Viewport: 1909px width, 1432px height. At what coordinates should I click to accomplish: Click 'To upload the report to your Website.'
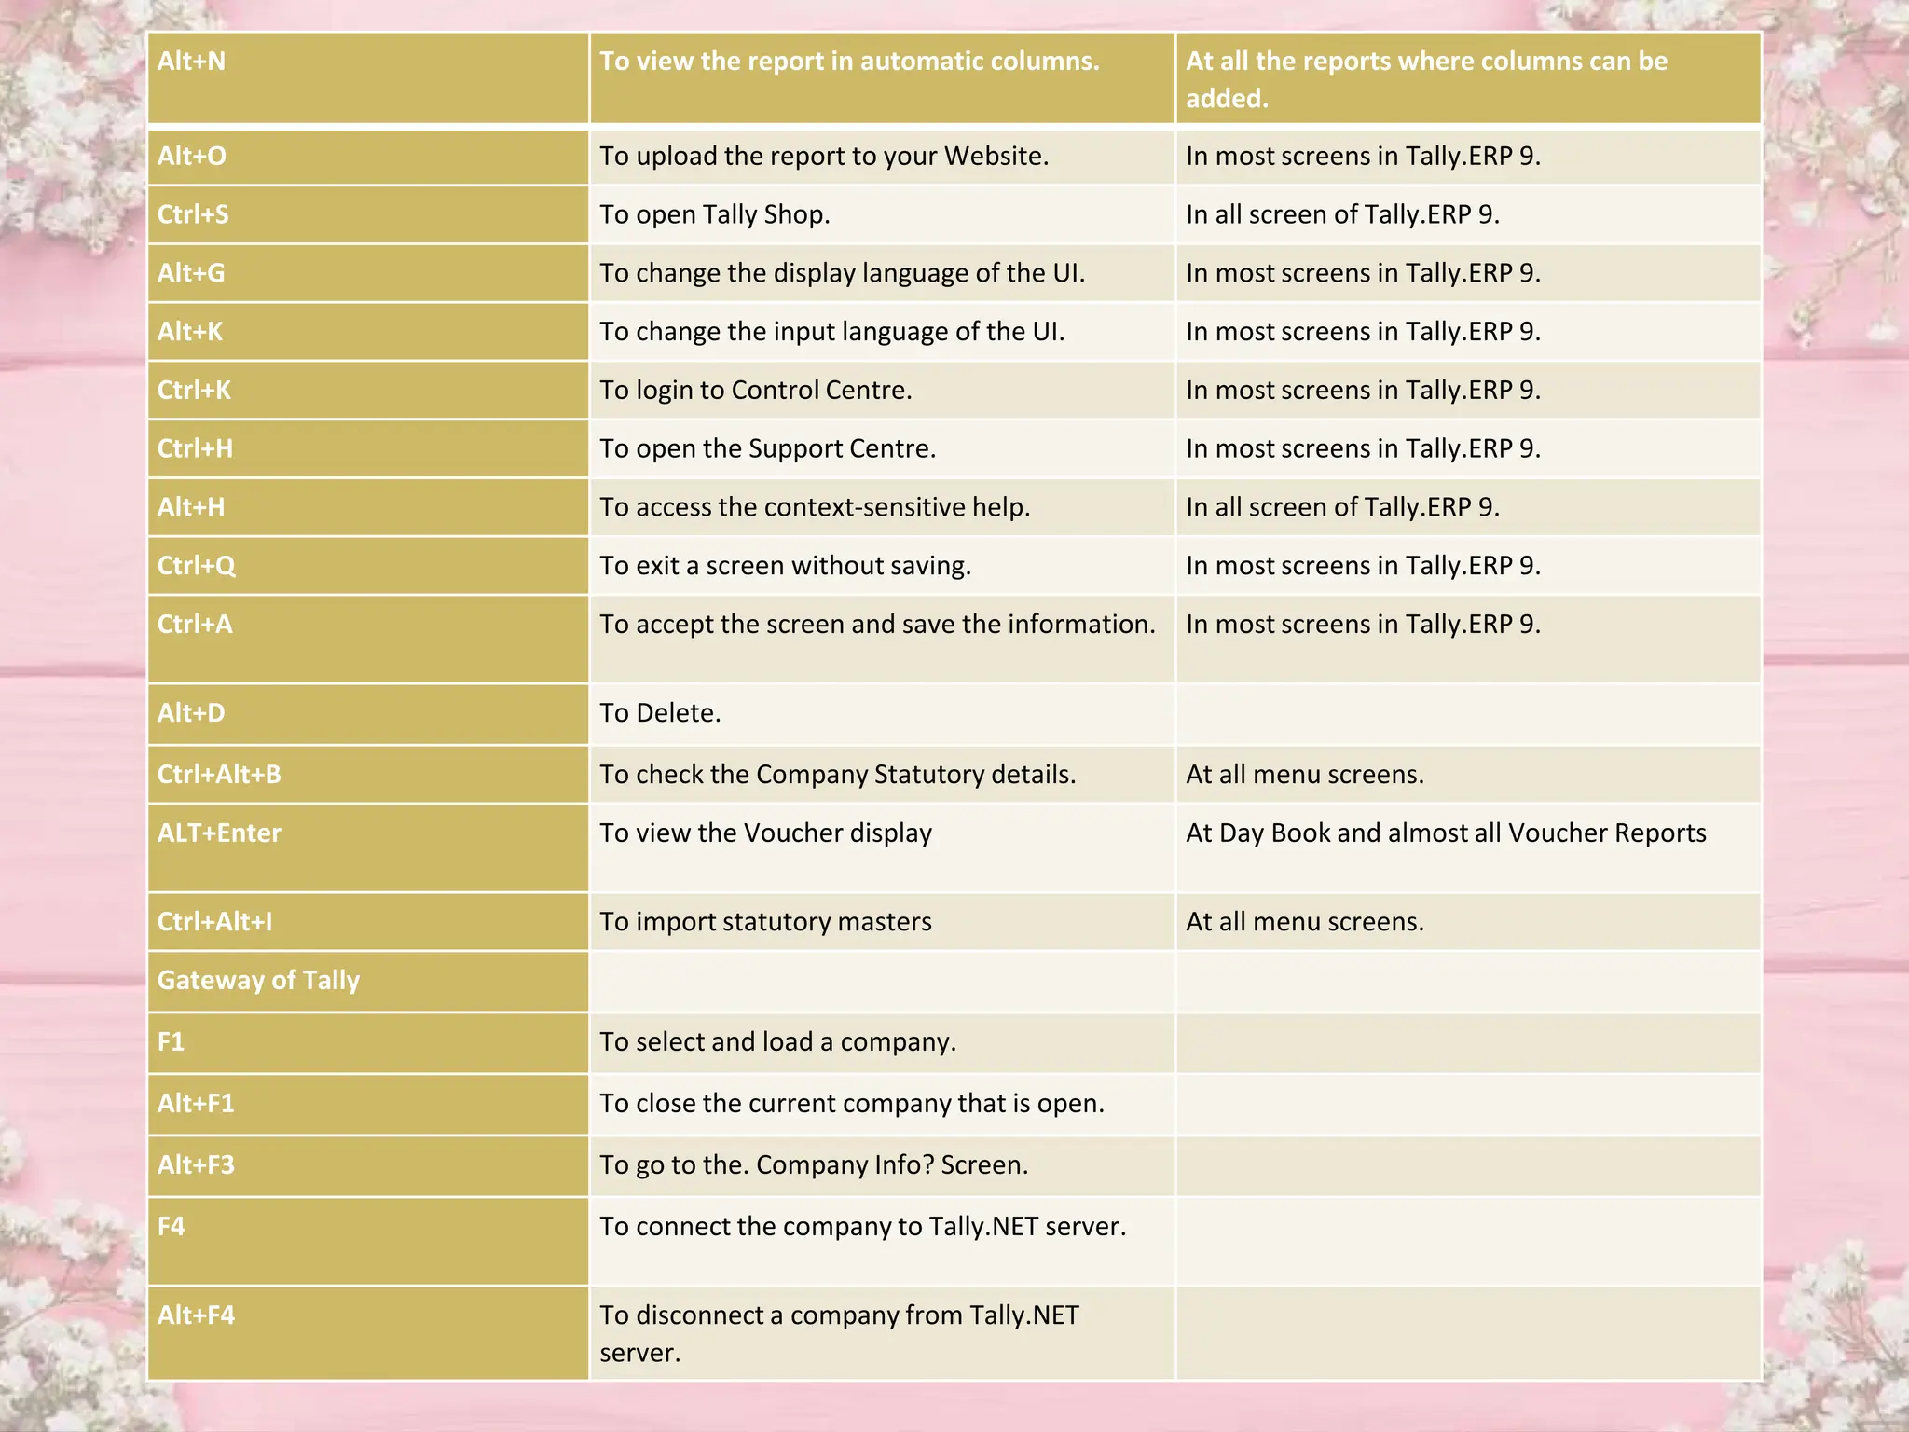tap(824, 157)
